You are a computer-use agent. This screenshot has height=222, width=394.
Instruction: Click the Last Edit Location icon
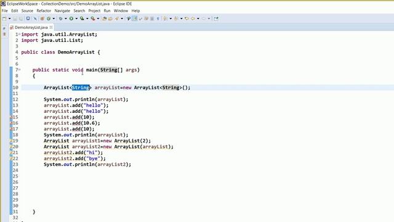[x=187, y=18]
